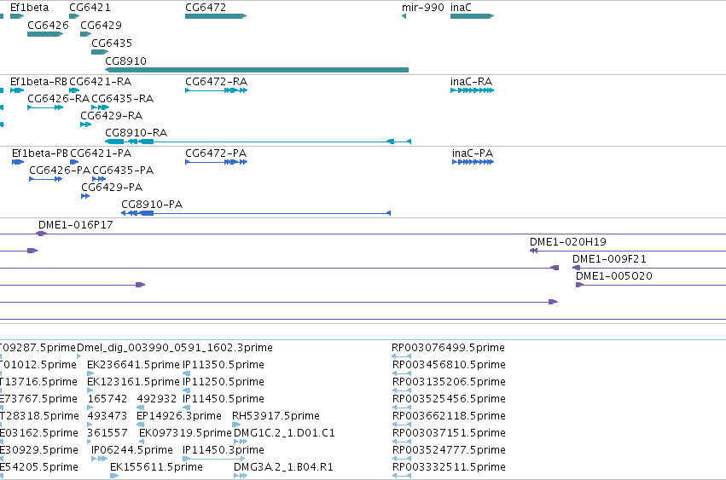
Task: Click the CG8910-PA protein label
Action: 152,205
